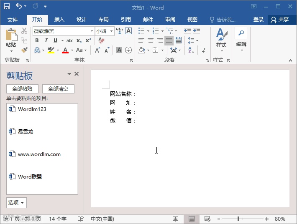Toggle justify alignment
Viewport: 297px width, 224px height.
pyautogui.click(x=169, y=40)
